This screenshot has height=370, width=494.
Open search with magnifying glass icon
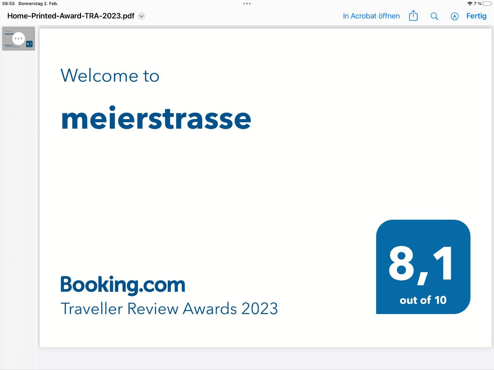[434, 16]
